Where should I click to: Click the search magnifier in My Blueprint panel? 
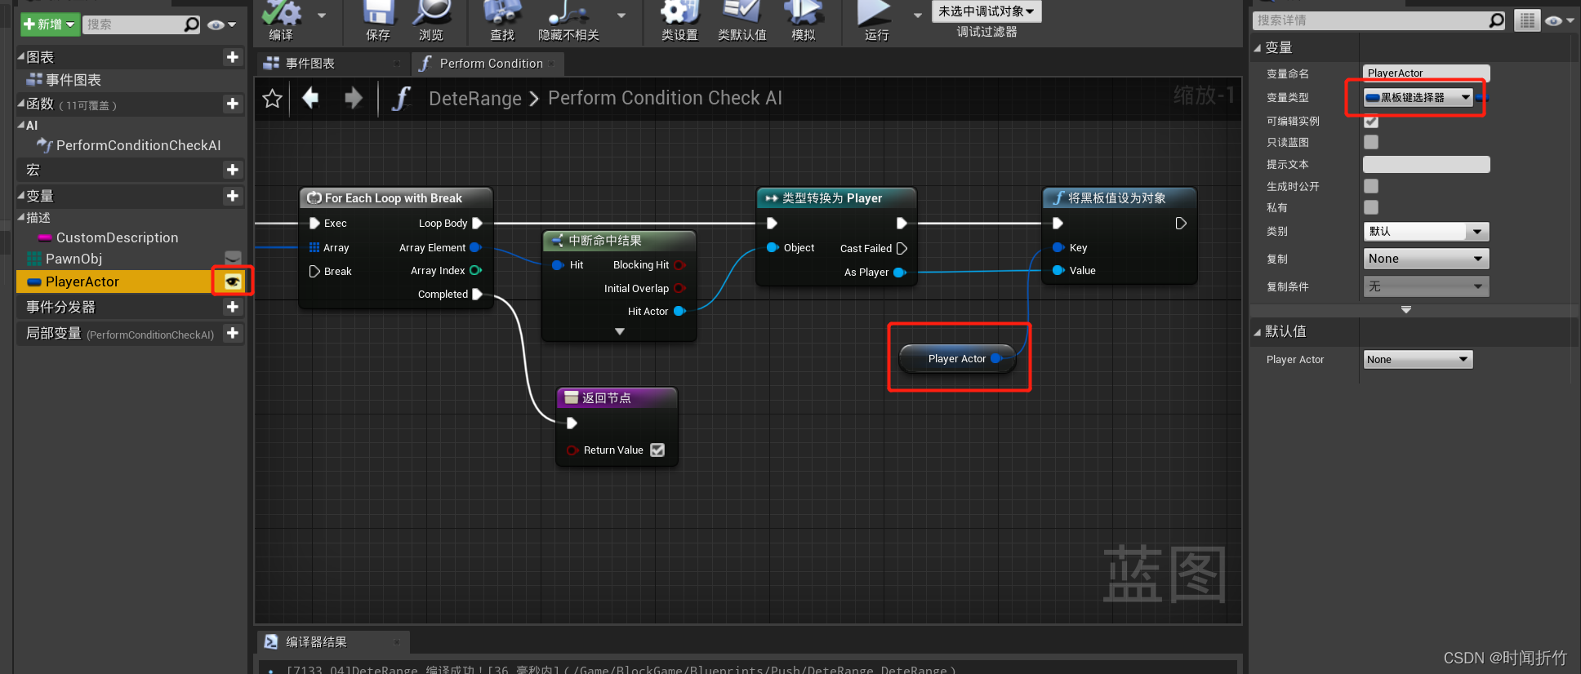click(x=191, y=24)
